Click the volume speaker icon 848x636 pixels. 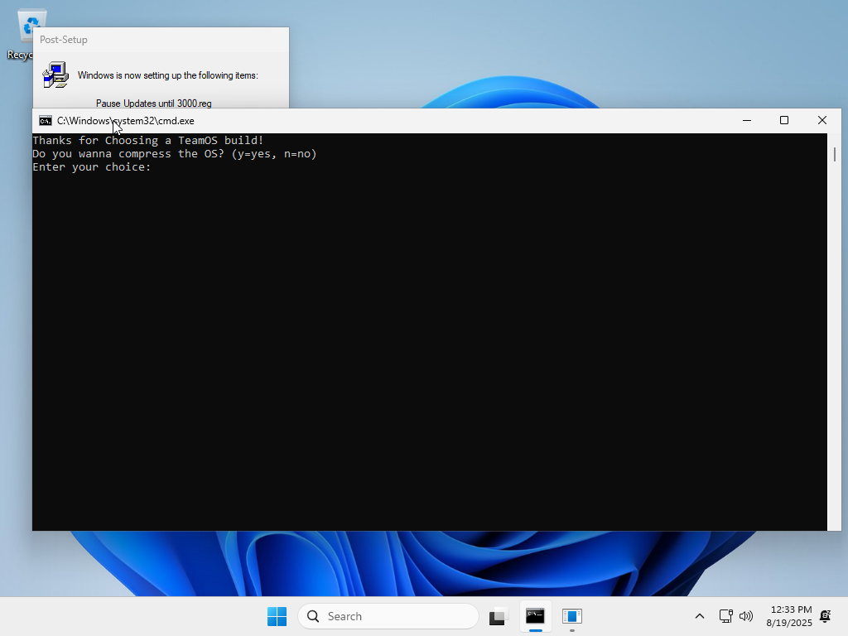tap(745, 616)
